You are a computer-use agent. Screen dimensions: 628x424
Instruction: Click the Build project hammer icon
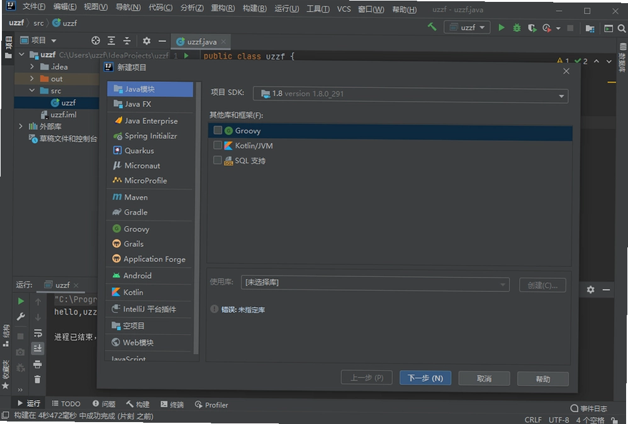pyautogui.click(x=432, y=27)
